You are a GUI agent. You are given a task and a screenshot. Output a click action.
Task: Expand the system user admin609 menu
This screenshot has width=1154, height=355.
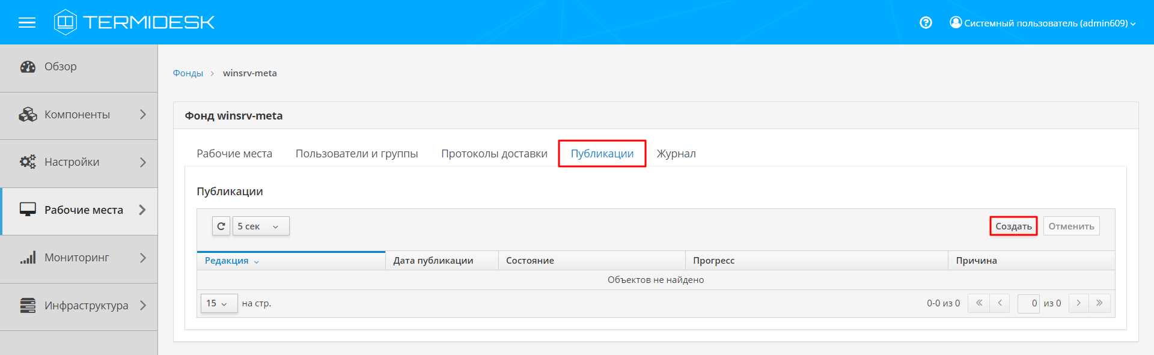click(x=1043, y=23)
